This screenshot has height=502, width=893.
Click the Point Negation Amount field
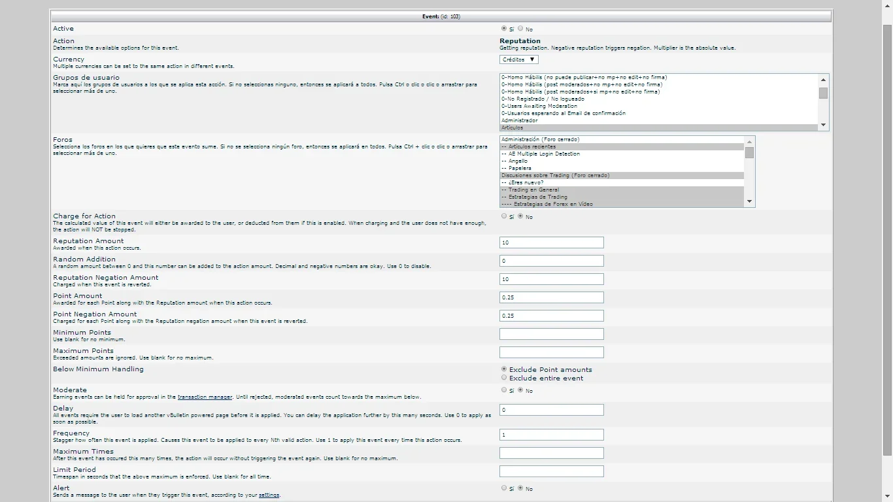coord(552,316)
